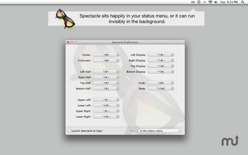Click the 'Launch Spectacle at login' label

(87, 131)
